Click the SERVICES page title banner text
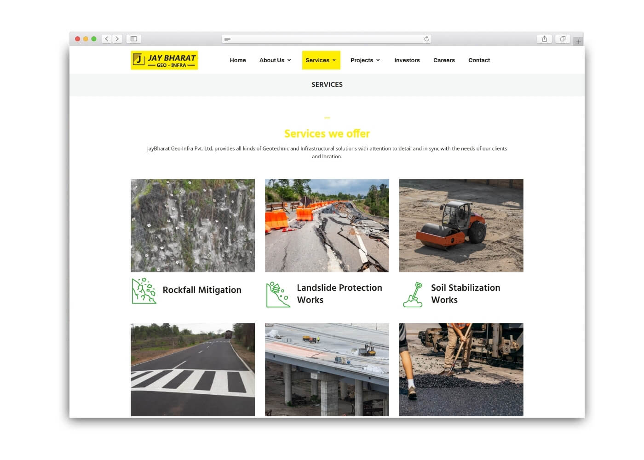Image resolution: width=644 pixels, height=460 pixels. (x=327, y=85)
